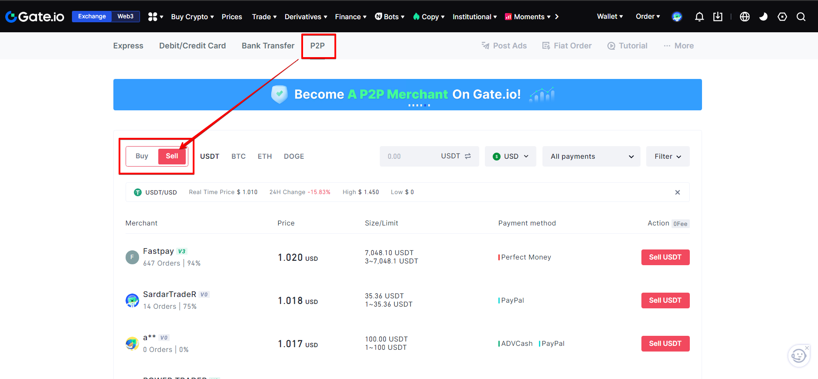Image resolution: width=818 pixels, height=379 pixels.
Task: Click the Gate.io logo
Action: 34,17
